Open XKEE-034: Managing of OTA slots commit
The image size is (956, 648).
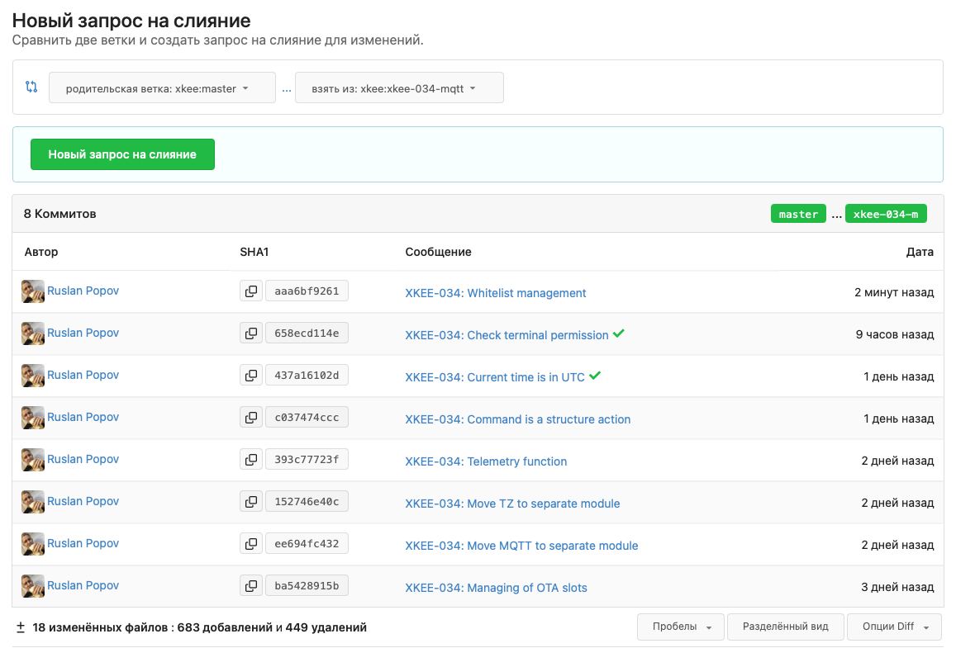tap(497, 587)
